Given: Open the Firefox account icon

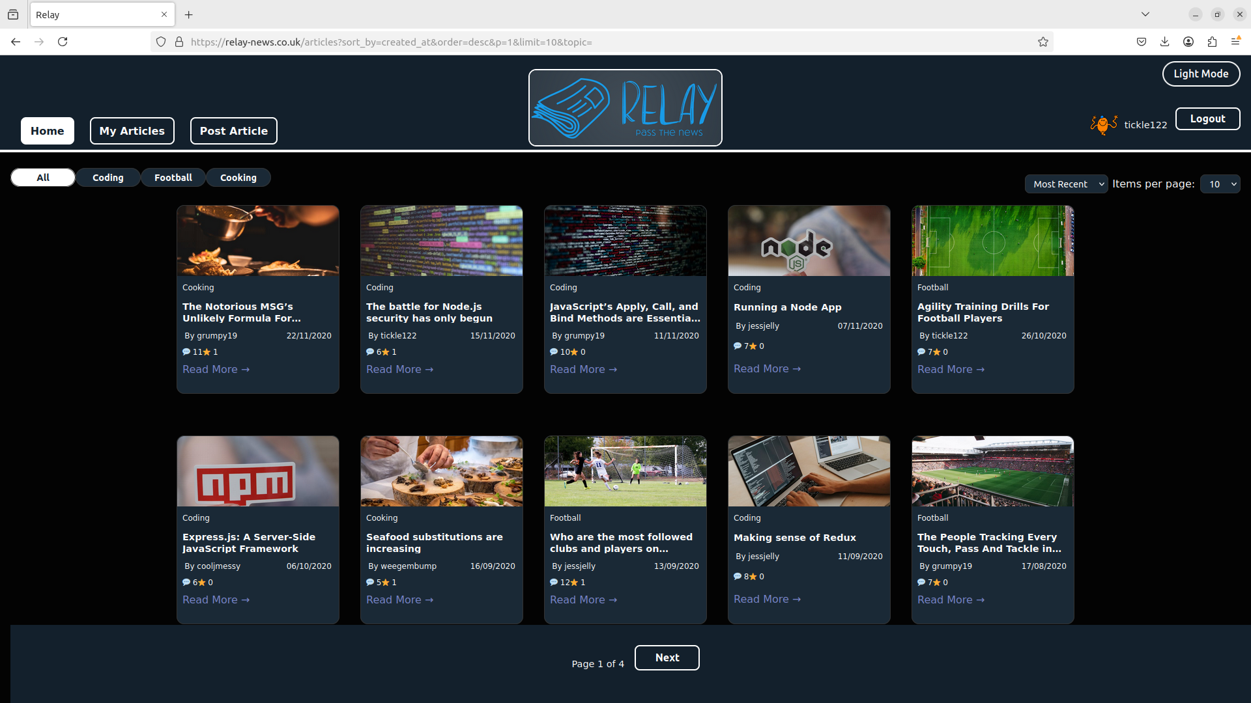Looking at the screenshot, I should (x=1188, y=42).
